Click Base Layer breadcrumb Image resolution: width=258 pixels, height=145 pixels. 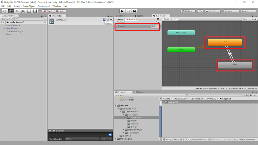click(170, 19)
